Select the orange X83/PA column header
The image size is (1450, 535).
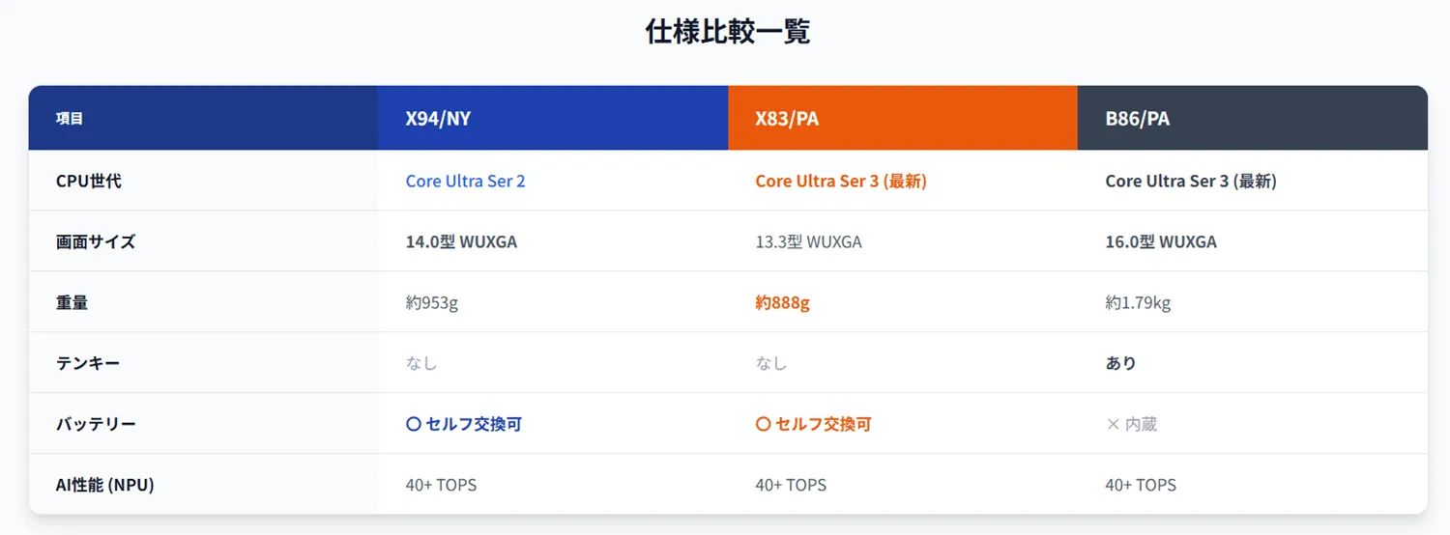point(903,118)
